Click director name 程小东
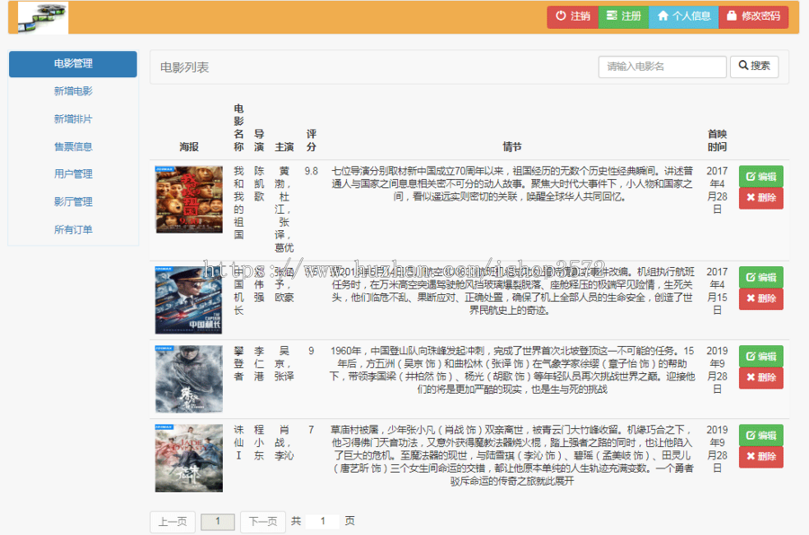 259,442
